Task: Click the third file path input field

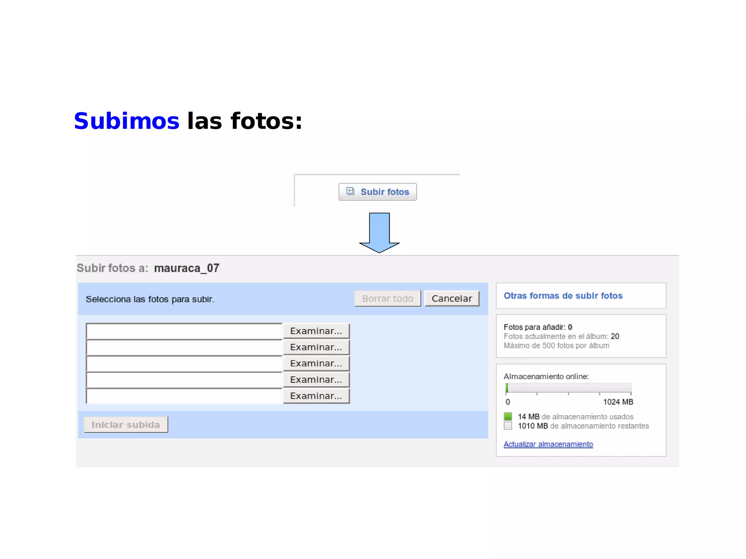Action: [184, 364]
